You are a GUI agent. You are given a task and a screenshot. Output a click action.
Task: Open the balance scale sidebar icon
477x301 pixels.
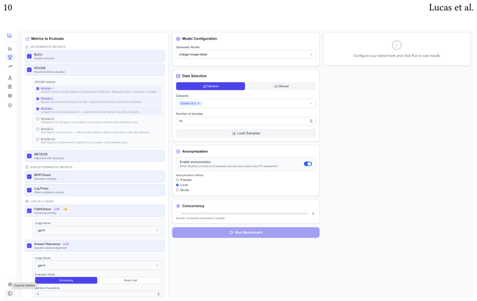click(10, 96)
